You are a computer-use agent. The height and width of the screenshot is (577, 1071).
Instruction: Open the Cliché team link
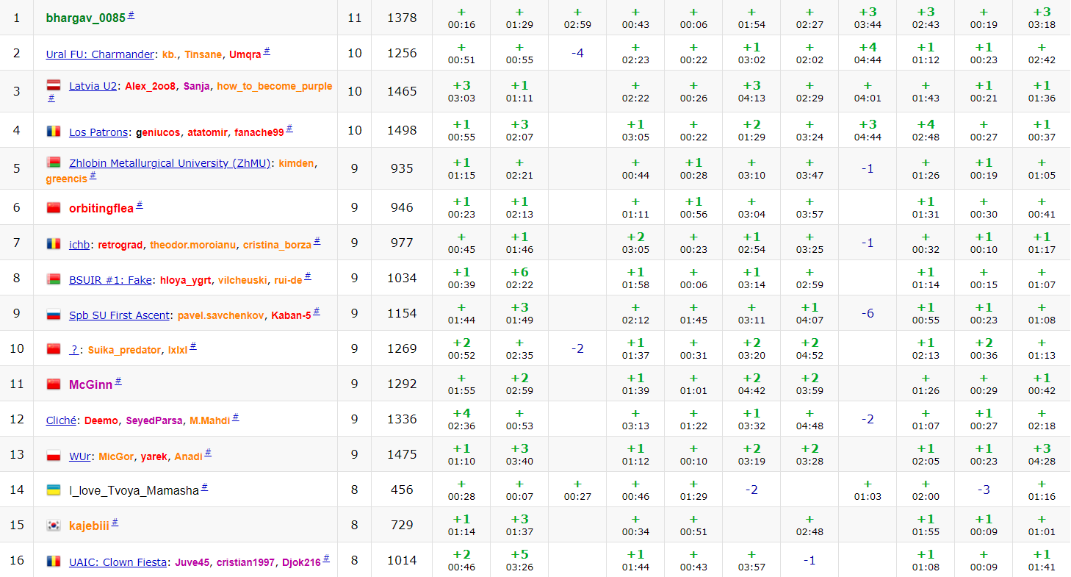pos(61,420)
